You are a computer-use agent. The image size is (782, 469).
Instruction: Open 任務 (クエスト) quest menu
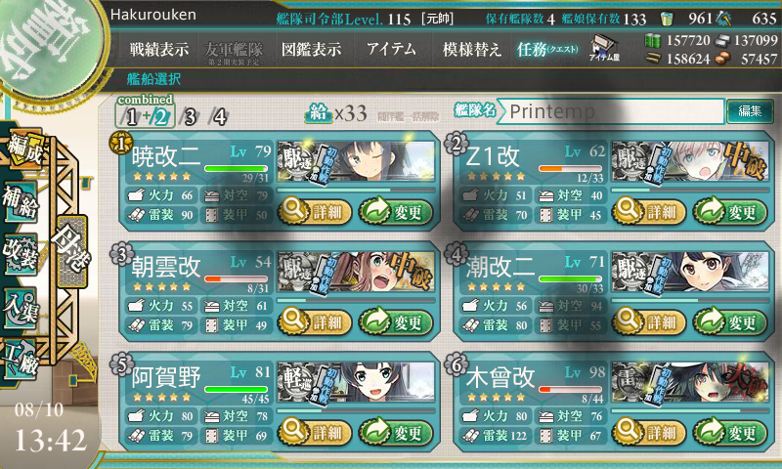pos(547,49)
